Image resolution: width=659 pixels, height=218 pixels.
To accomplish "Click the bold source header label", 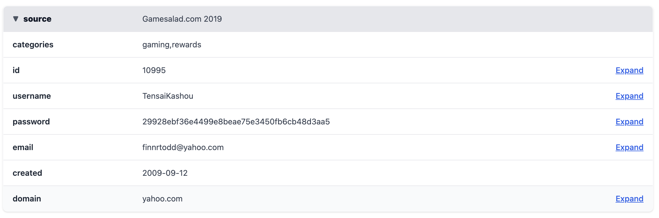I will click(x=37, y=19).
